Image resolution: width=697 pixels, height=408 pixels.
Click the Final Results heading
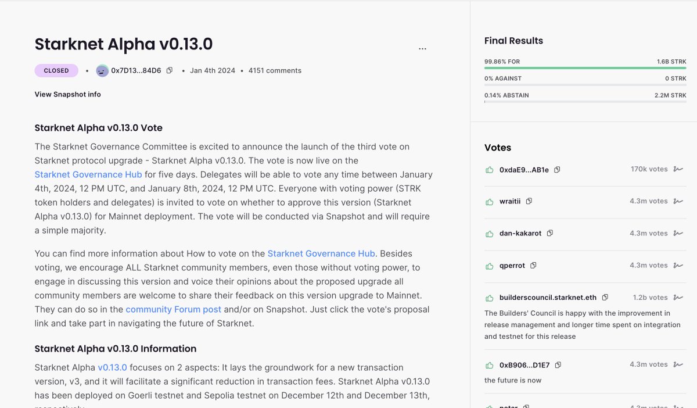tap(514, 41)
